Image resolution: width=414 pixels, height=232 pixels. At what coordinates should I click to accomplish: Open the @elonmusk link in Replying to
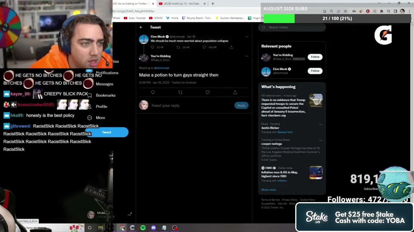click(161, 68)
